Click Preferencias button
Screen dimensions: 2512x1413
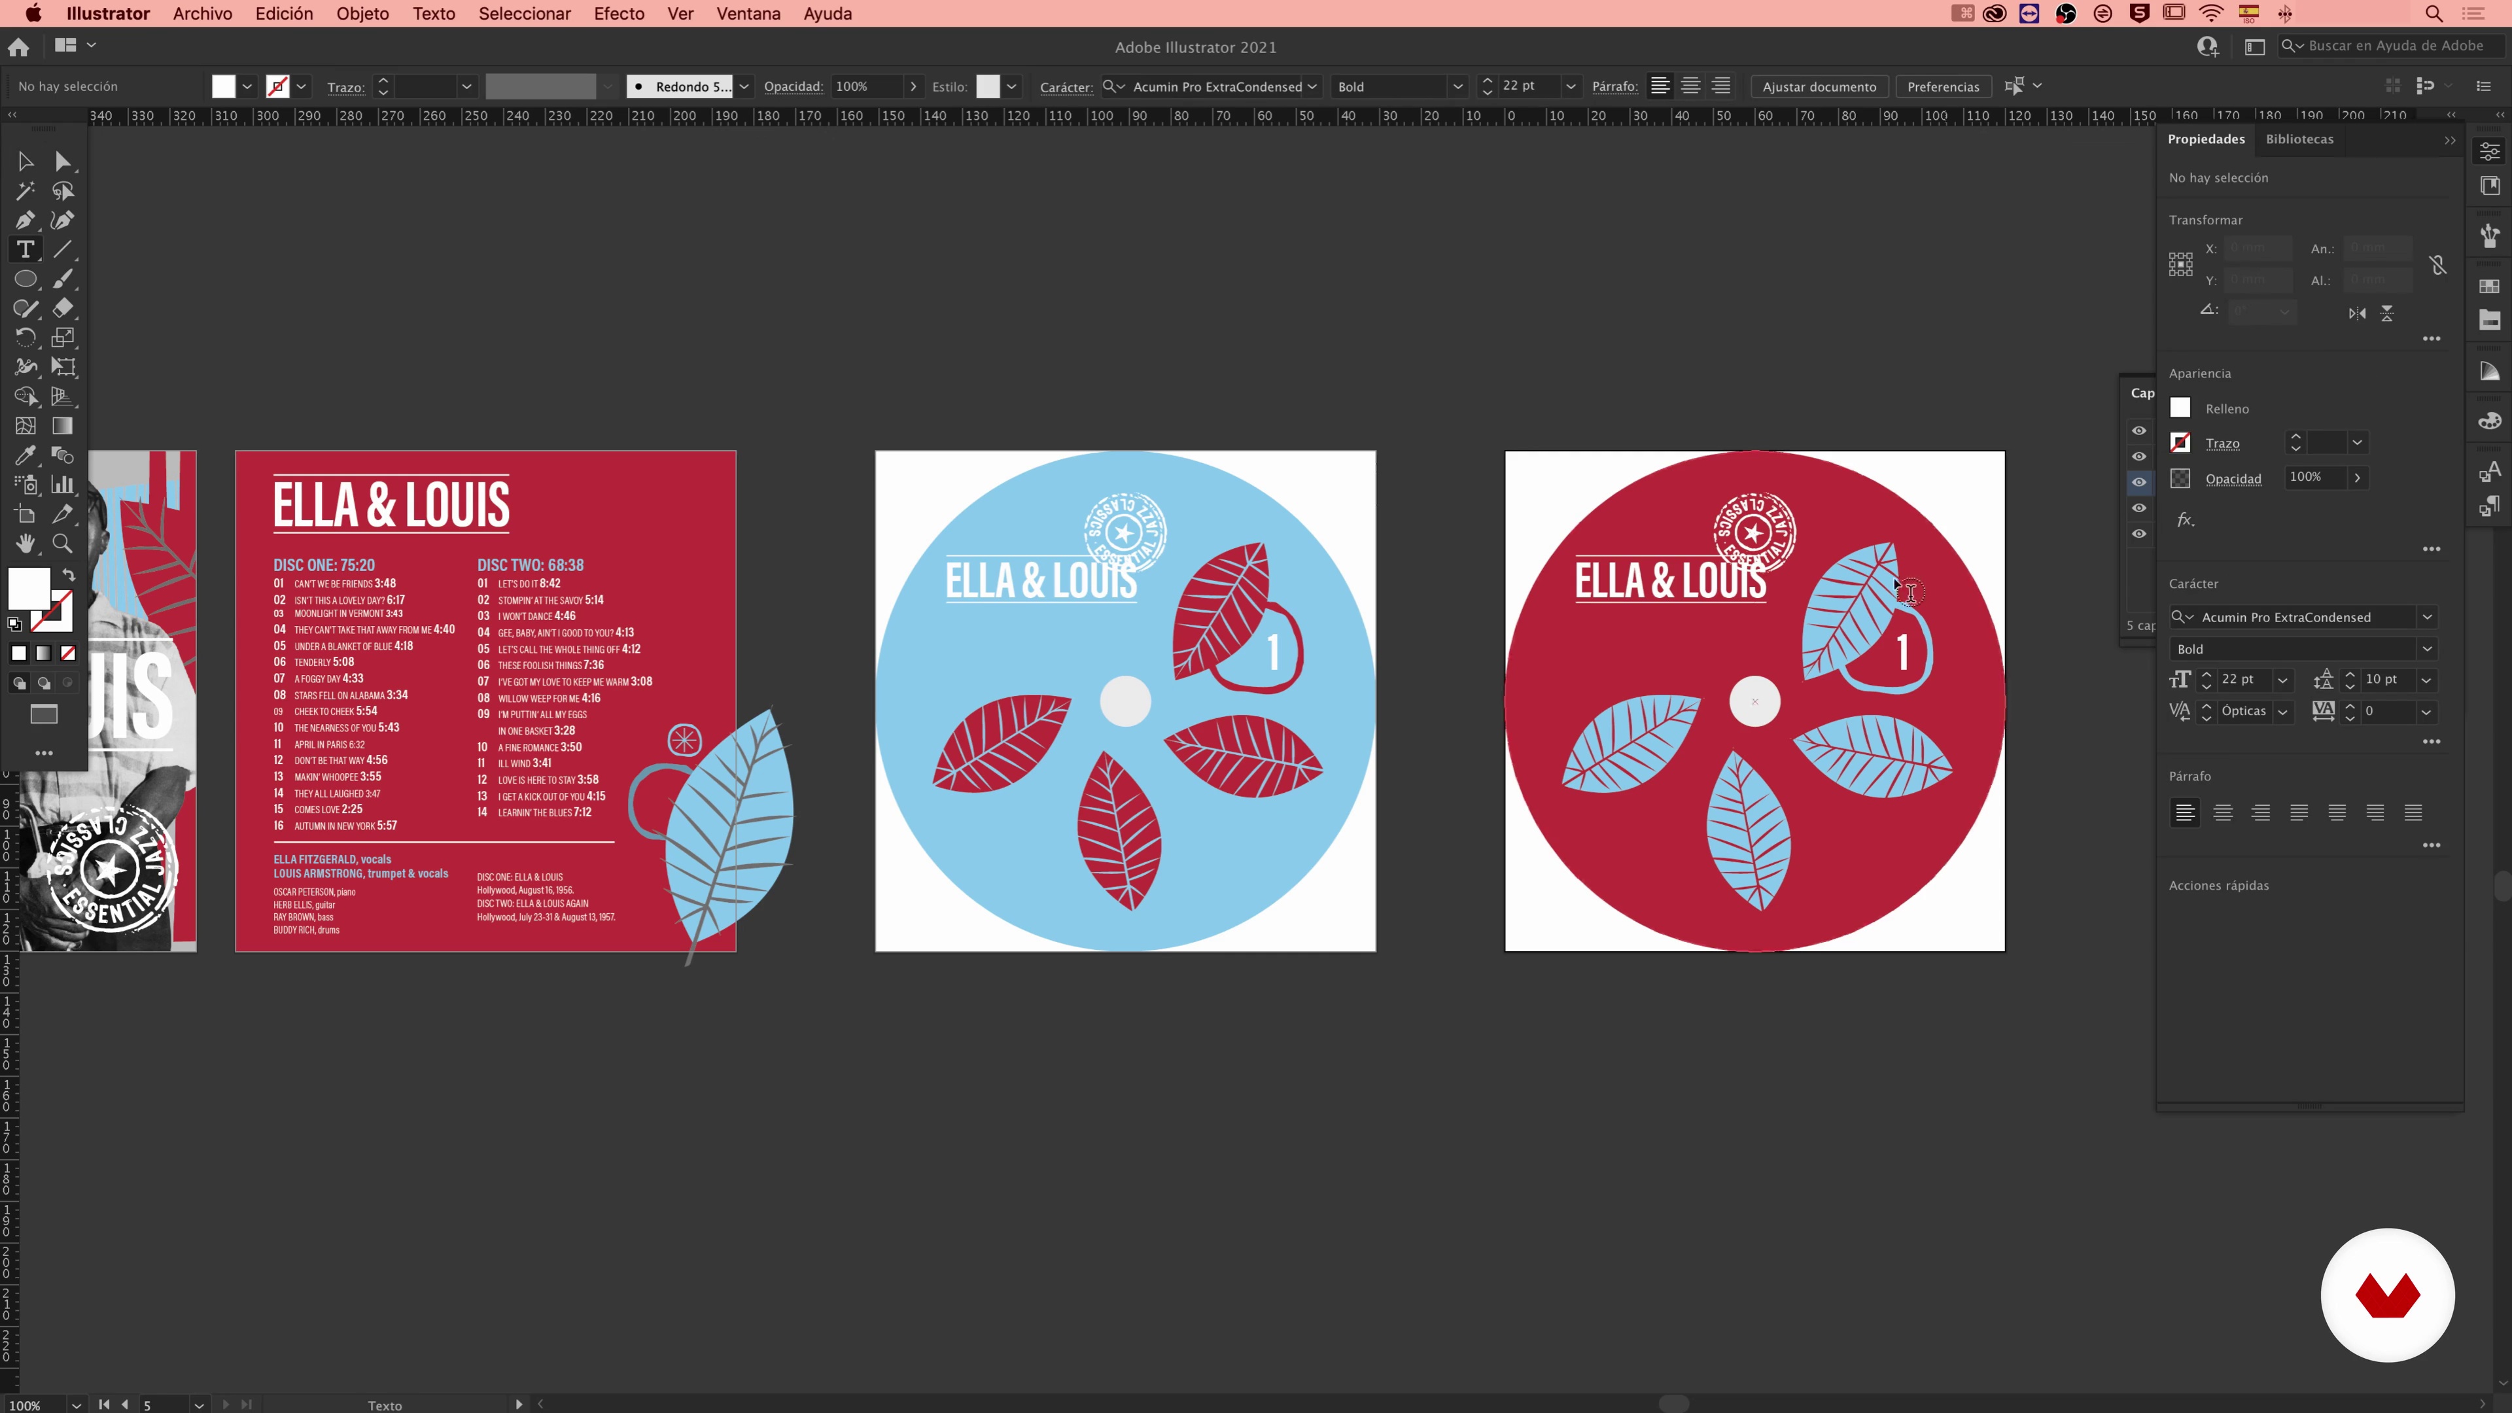click(1942, 87)
